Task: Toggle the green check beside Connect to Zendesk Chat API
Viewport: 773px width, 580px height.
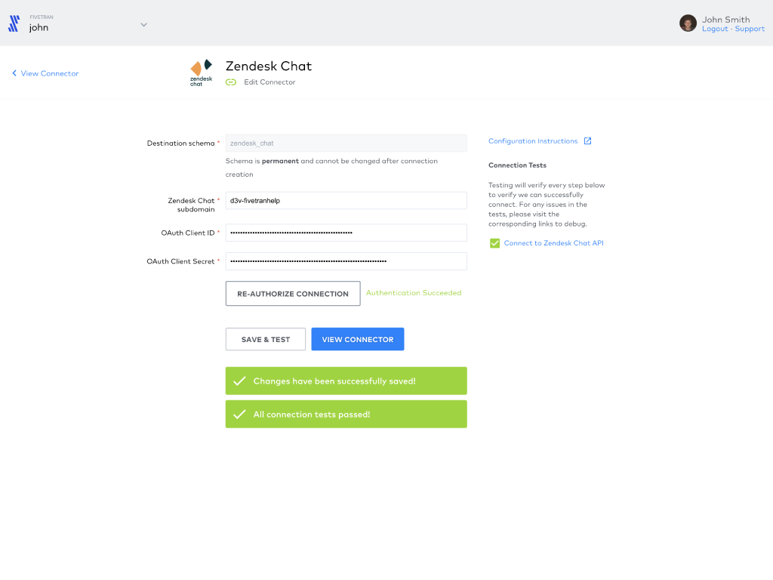Action: pos(494,243)
